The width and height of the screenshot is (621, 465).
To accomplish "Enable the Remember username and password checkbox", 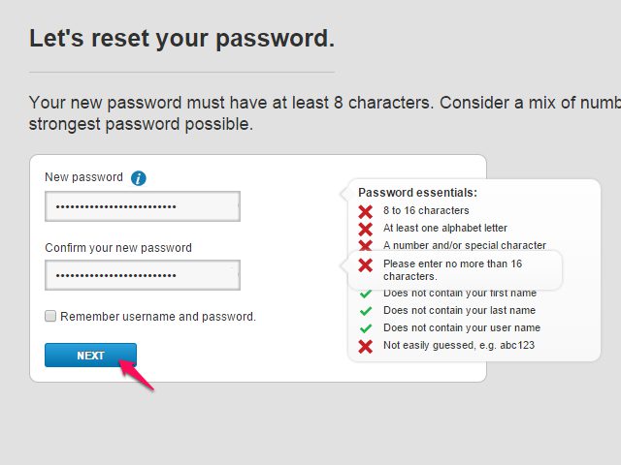I will (50, 316).
